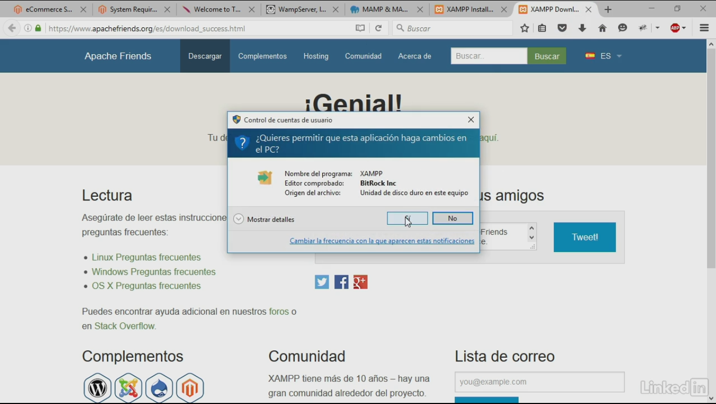Click the you@example.com email field
This screenshot has width=716, height=404.
tap(540, 382)
